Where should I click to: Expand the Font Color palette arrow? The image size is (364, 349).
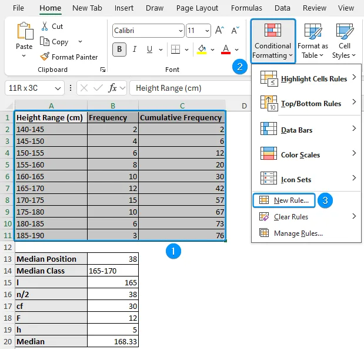pos(236,50)
